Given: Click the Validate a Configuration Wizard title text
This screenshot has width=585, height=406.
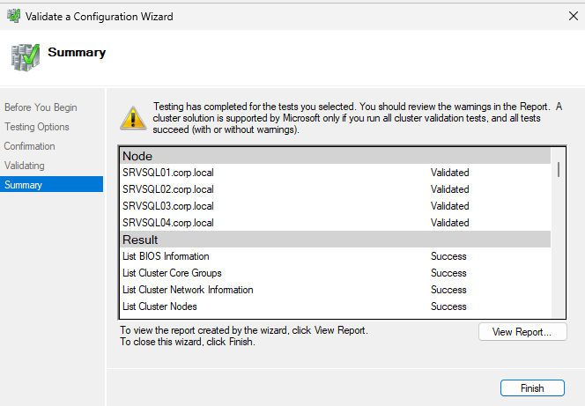Looking at the screenshot, I should point(100,17).
